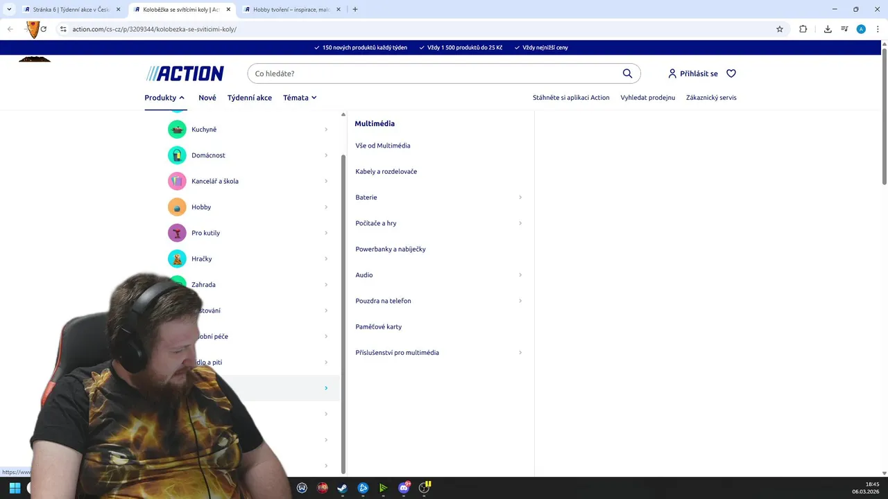Expand the Témata dropdown
Screen dimensions: 888x499
[300, 98]
